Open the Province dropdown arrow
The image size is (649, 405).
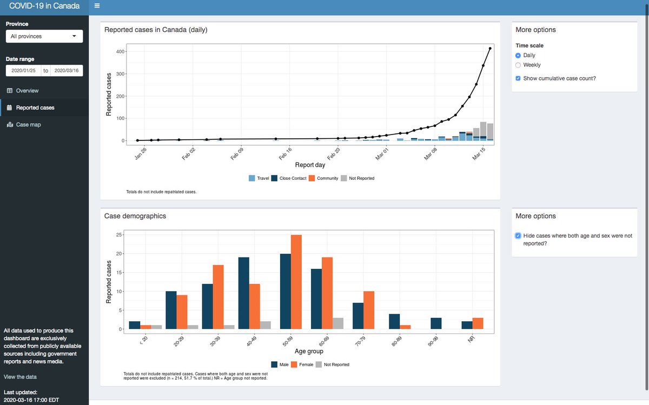[x=74, y=36]
